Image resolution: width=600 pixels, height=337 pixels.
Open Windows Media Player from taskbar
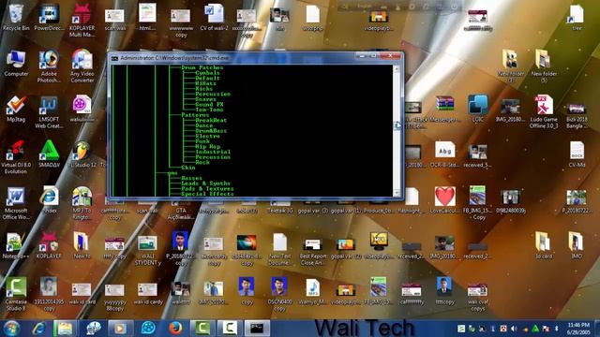click(x=120, y=329)
